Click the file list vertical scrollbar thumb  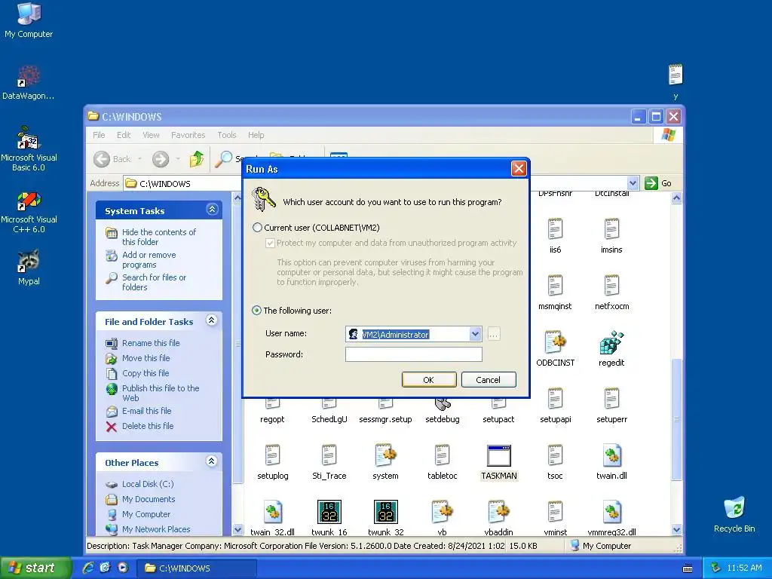click(x=676, y=418)
